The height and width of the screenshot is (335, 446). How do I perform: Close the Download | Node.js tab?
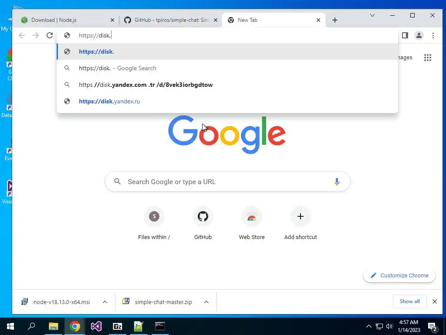tap(112, 20)
